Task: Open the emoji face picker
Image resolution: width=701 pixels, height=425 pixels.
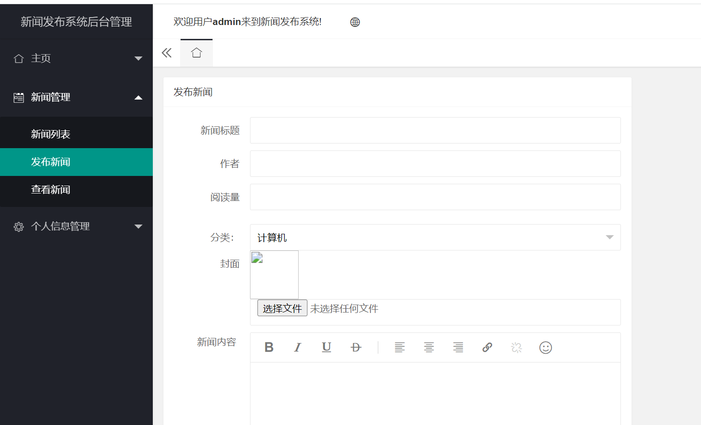Action: 545,347
